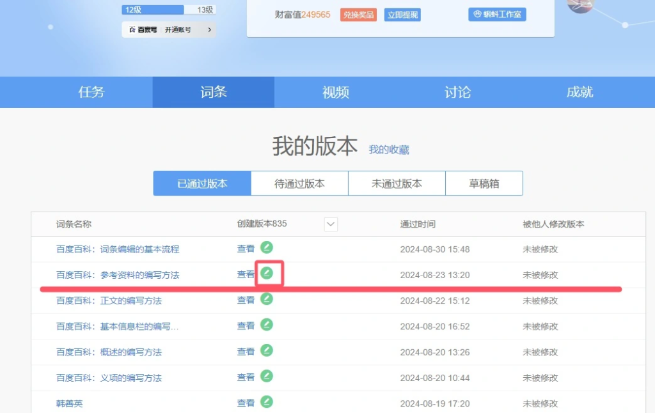Select the 词条 navigation tab
655x413 pixels.
(x=214, y=92)
